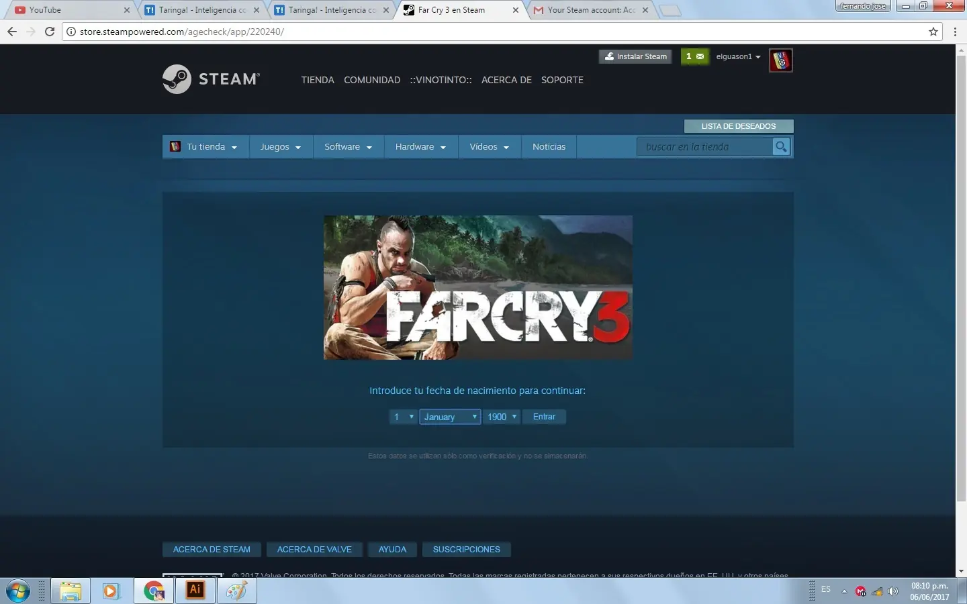The height and width of the screenshot is (604, 967).
Task: Open the SUSCRIPCIONES footer link
Action: [x=467, y=550]
